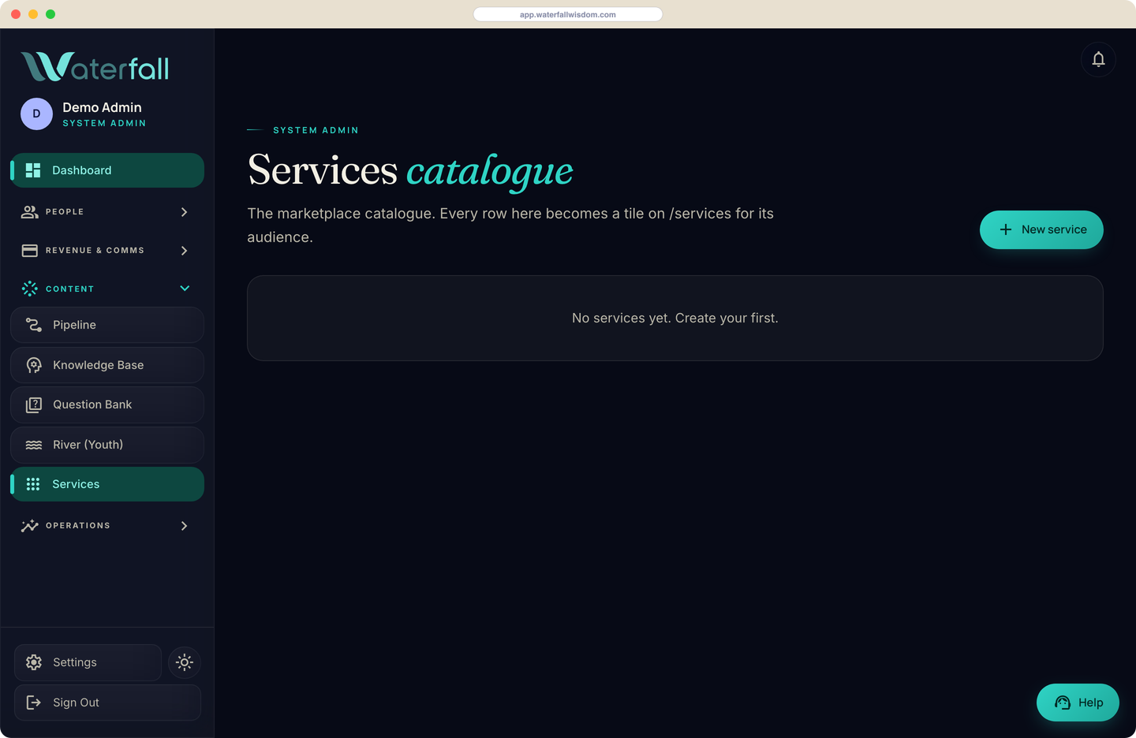The image size is (1136, 738).
Task: Click the green maximize window button
Action: (x=50, y=14)
